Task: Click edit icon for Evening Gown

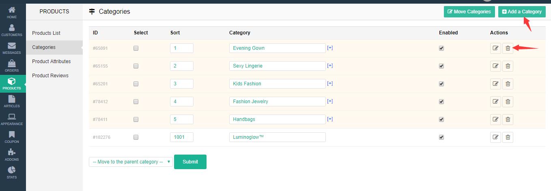Action: coord(495,48)
